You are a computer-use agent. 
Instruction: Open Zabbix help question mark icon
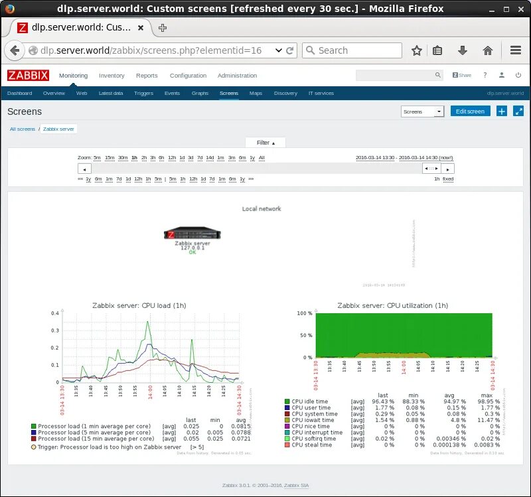485,75
